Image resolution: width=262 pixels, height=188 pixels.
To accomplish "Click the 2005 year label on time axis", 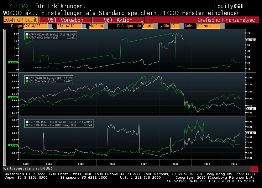I will 81,164.
